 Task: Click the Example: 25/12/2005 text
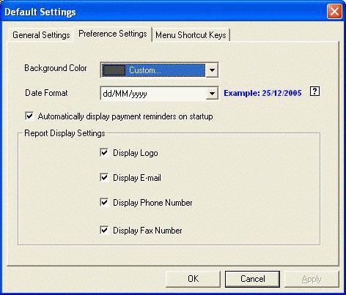(262, 93)
